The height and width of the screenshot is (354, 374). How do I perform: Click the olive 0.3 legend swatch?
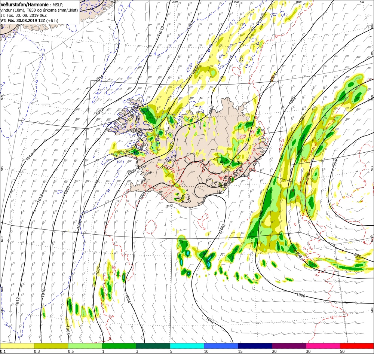point(51,346)
